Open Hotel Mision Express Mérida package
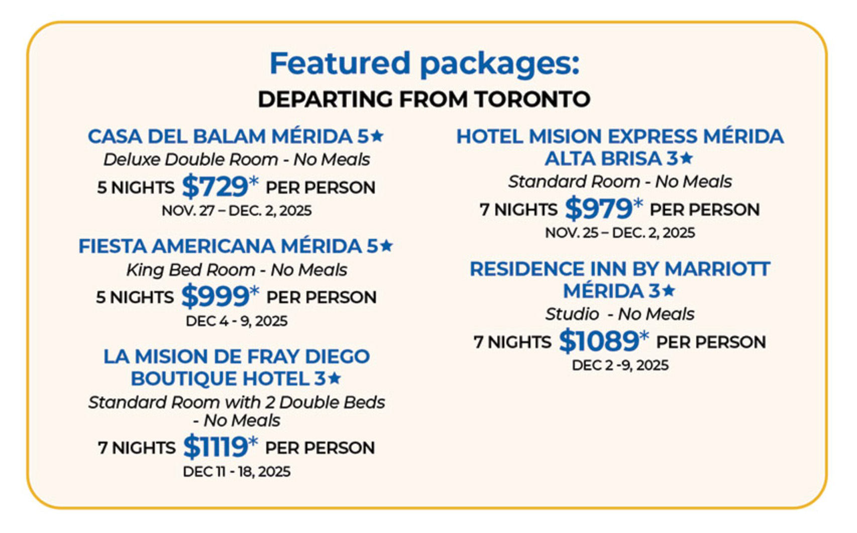The image size is (857, 533). tap(619, 137)
